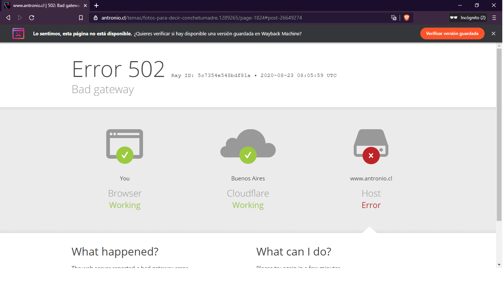Click the scrollbar down arrow

(x=499, y=265)
